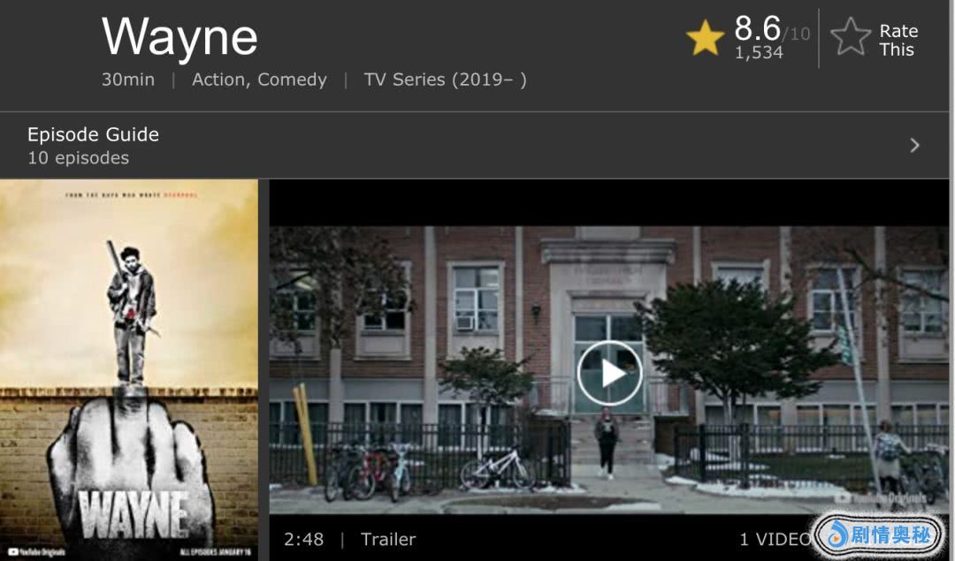Click the 30min runtime text
This screenshot has height=561, width=955.
coord(128,80)
